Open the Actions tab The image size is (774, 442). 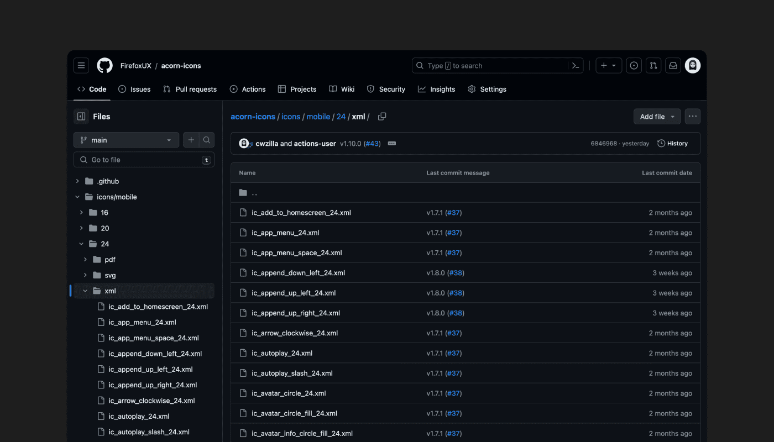[x=248, y=89]
